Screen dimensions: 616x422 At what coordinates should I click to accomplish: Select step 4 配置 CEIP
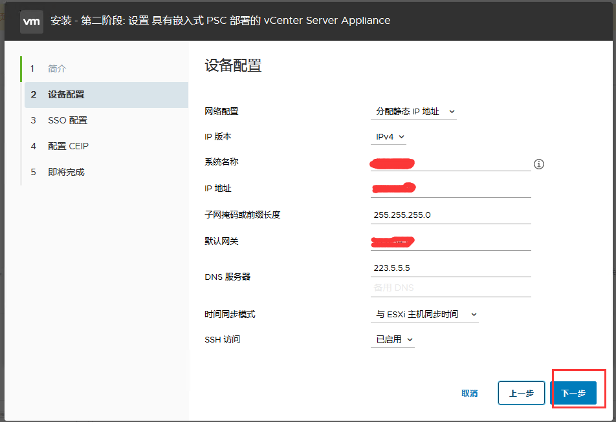[107, 146]
